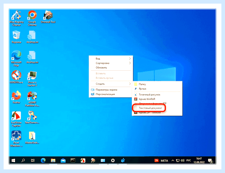The image size is (225, 173).
Task: Select the AOMEI Partition Assistant desktop icon
Action: coord(32,99)
